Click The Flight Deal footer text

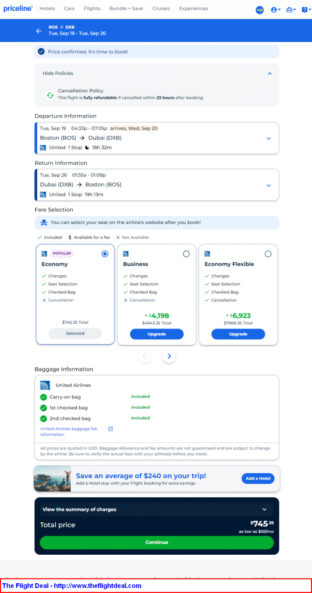(x=72, y=586)
